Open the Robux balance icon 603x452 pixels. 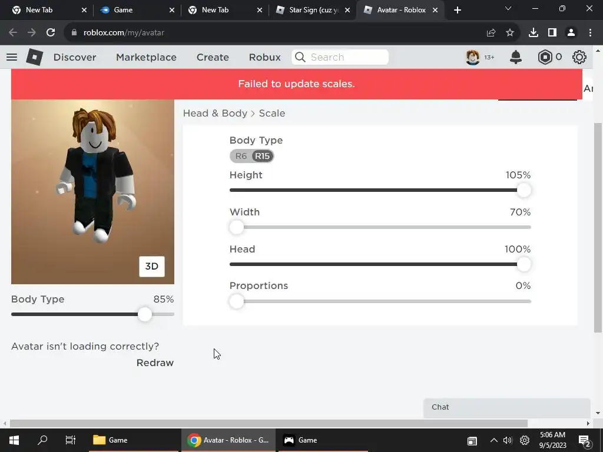coord(545,57)
